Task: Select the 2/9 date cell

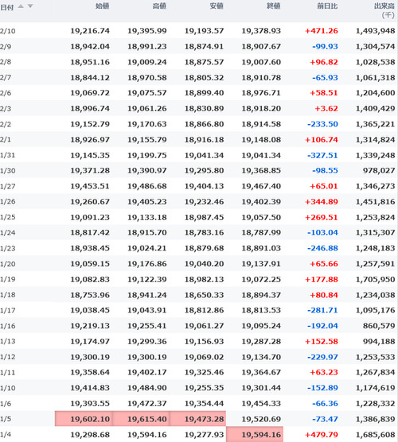Action: pyautogui.click(x=6, y=47)
